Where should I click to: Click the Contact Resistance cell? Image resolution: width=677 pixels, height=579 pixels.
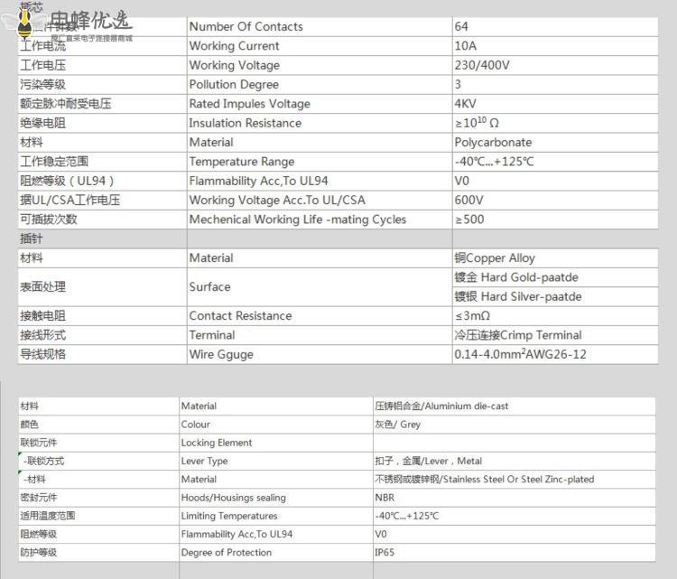[x=240, y=316]
